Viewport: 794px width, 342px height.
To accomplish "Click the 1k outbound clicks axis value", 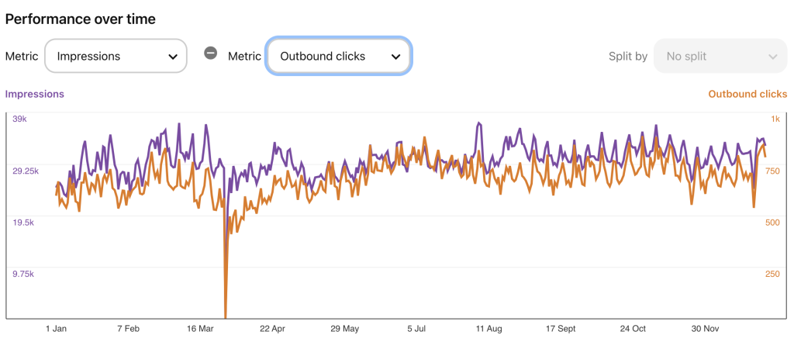I will pyautogui.click(x=775, y=119).
